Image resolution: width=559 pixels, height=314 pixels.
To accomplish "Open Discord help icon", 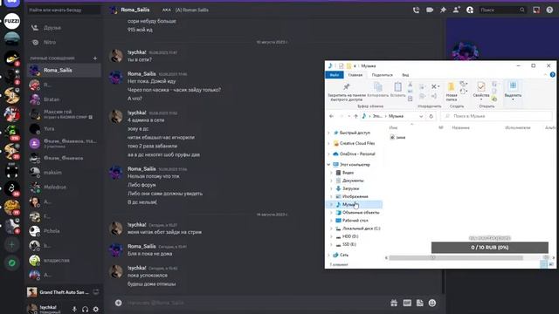I will (x=549, y=10).
